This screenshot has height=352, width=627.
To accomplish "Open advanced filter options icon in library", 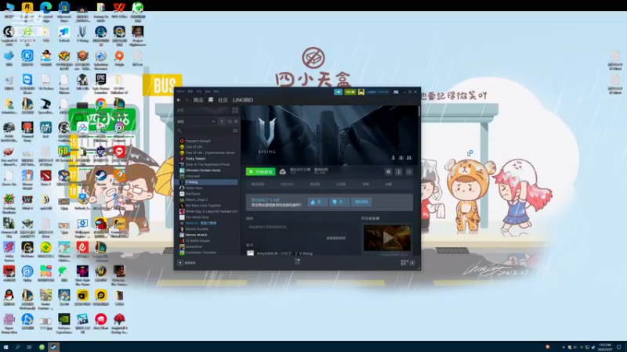I will (x=235, y=131).
